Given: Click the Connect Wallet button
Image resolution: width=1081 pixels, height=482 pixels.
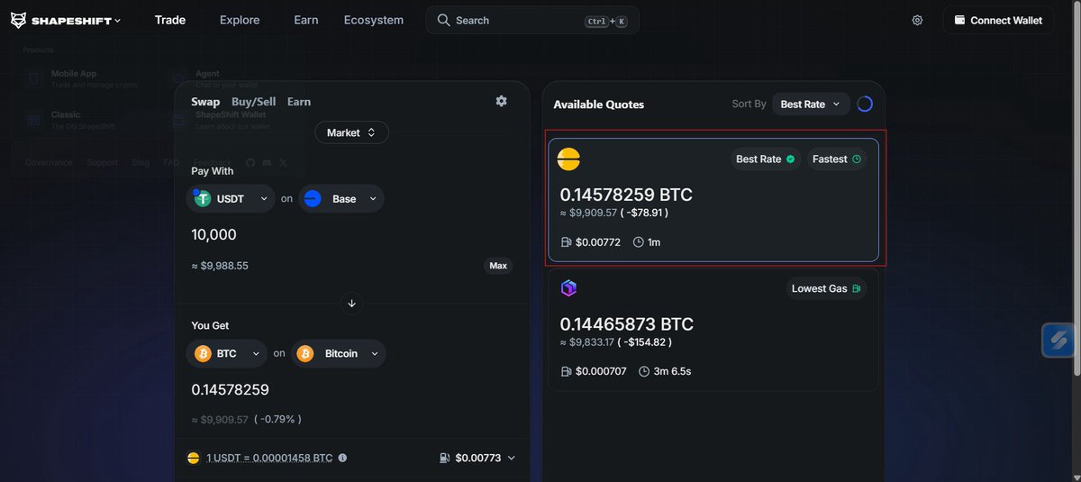Looking at the screenshot, I should (x=998, y=20).
